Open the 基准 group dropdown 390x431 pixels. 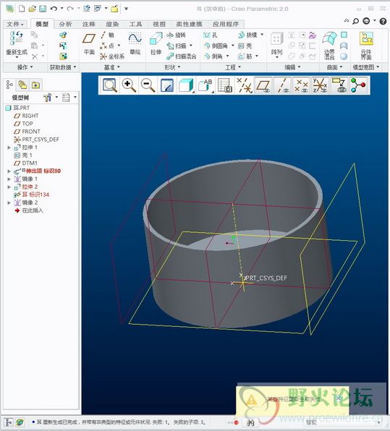[x=112, y=67]
